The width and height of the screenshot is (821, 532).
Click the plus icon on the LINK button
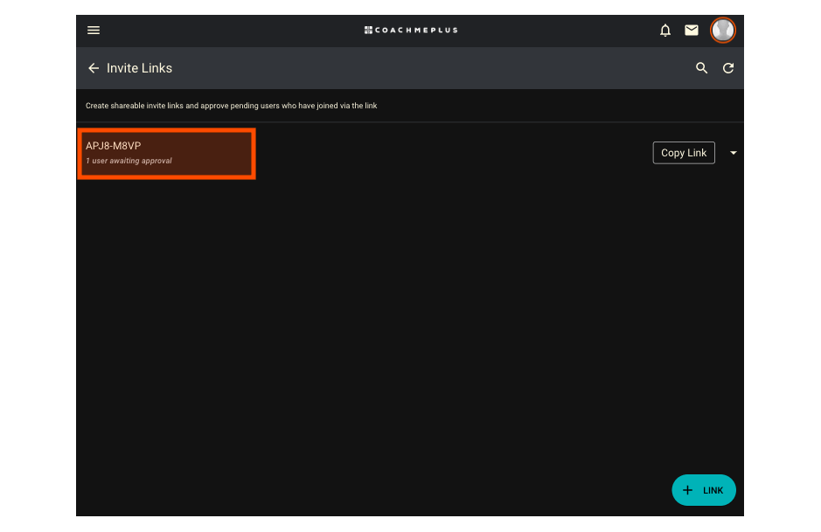pyautogui.click(x=687, y=490)
